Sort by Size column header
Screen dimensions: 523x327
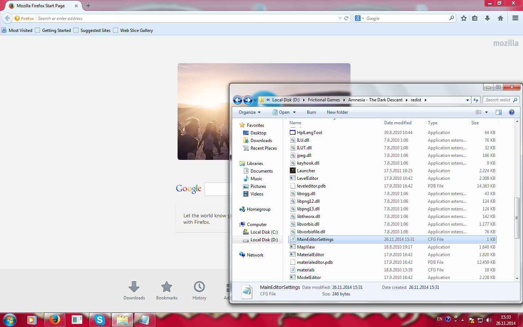point(483,123)
